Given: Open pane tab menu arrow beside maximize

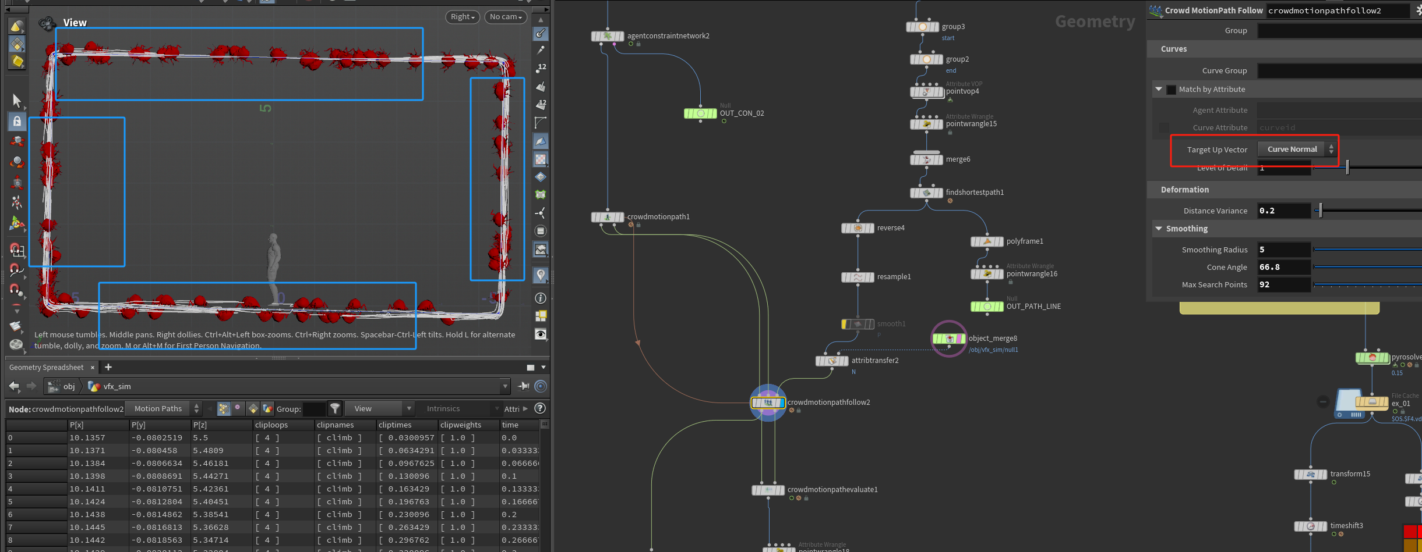Looking at the screenshot, I should [544, 368].
